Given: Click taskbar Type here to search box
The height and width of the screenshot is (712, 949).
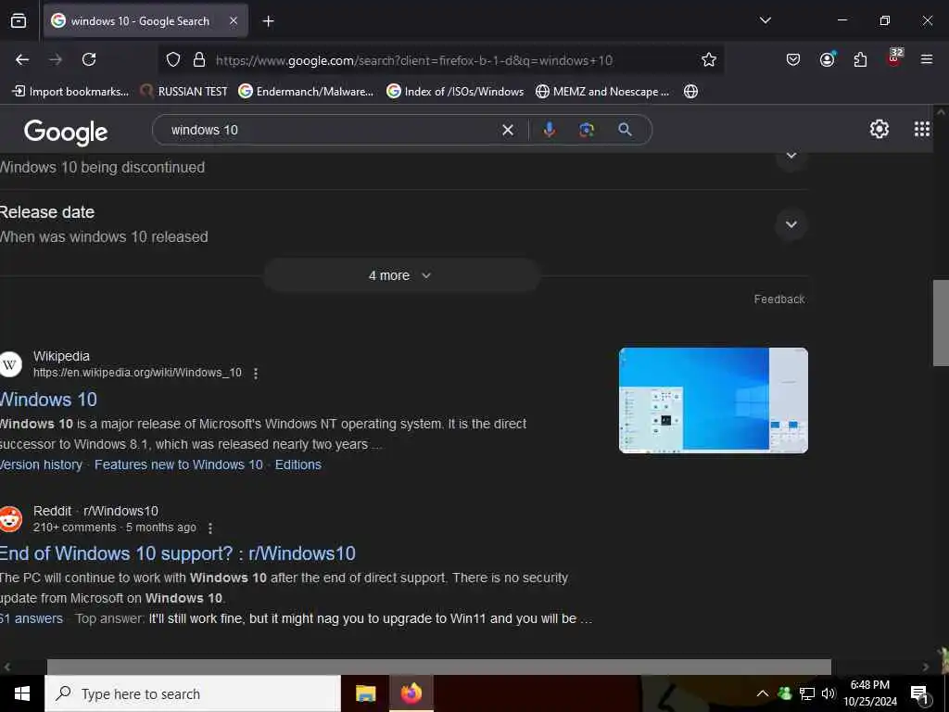Looking at the screenshot, I should (193, 693).
